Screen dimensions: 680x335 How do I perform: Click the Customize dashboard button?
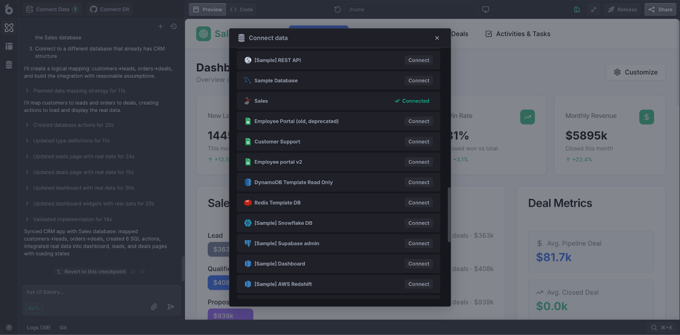click(636, 72)
